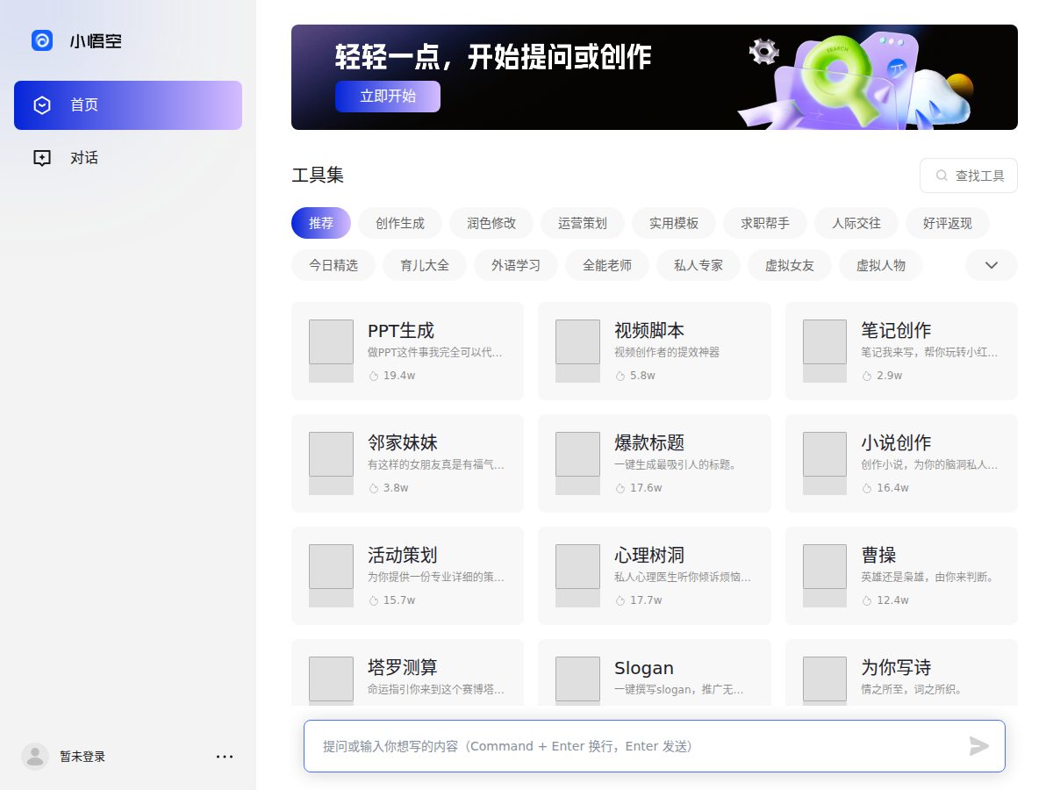Click the flame icon beside 17.7w
Image resolution: width=1053 pixels, height=790 pixels.
click(x=620, y=600)
